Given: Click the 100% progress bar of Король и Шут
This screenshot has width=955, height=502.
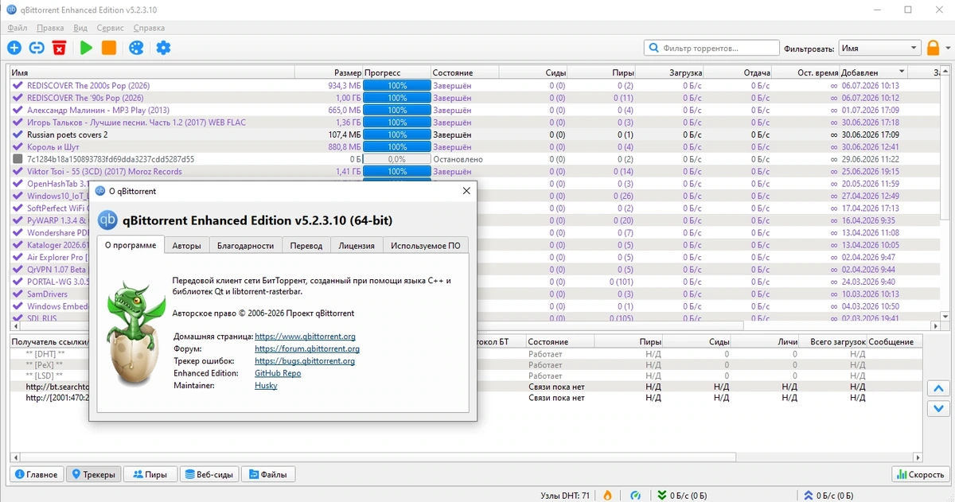Looking at the screenshot, I should (x=396, y=147).
